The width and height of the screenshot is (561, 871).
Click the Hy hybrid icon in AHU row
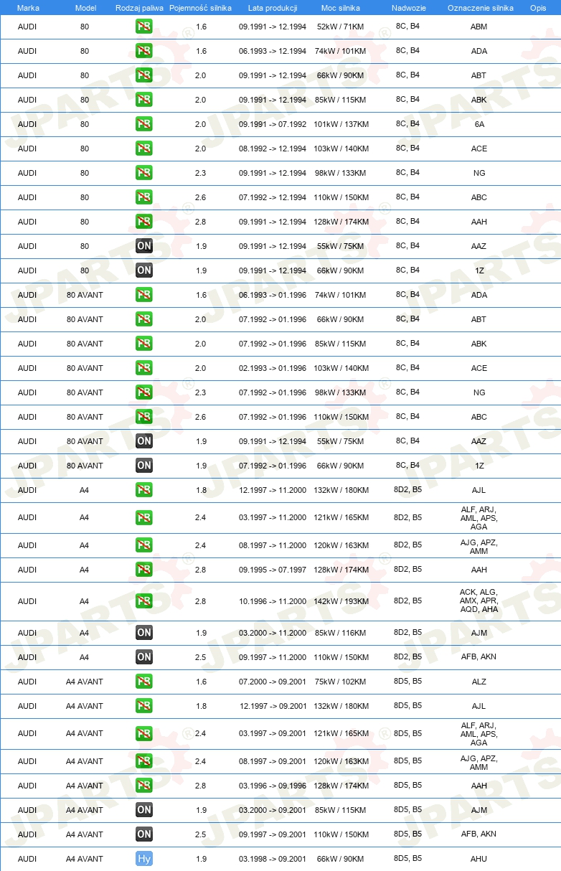143,859
